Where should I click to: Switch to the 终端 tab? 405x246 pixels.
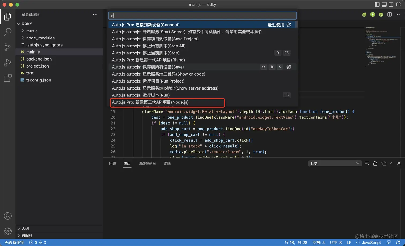coord(167,163)
